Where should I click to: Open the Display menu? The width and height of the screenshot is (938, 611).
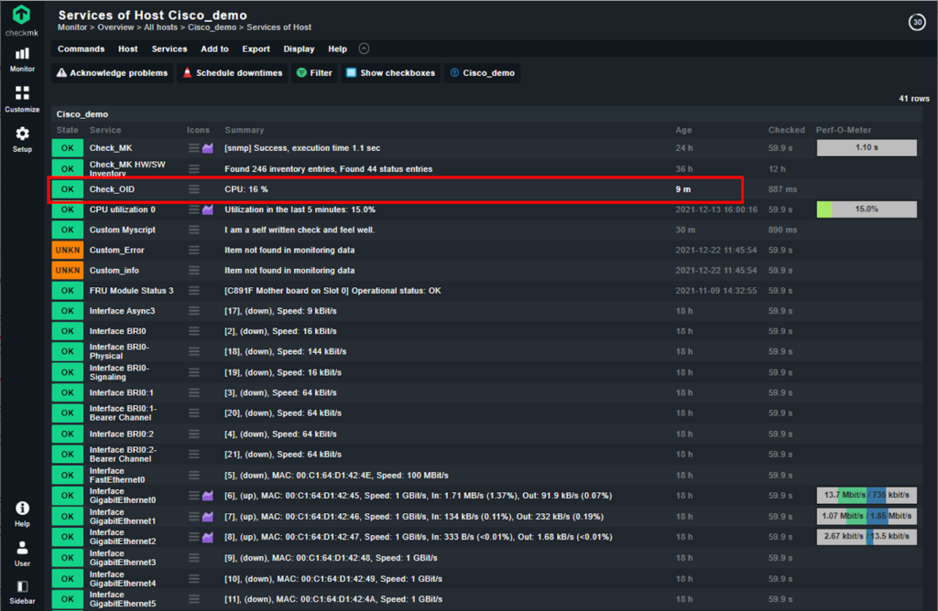[x=299, y=49]
